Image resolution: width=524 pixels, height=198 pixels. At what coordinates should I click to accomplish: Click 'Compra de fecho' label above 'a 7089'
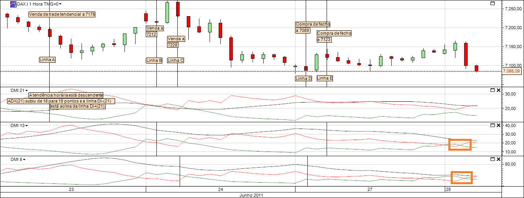pos(312,24)
